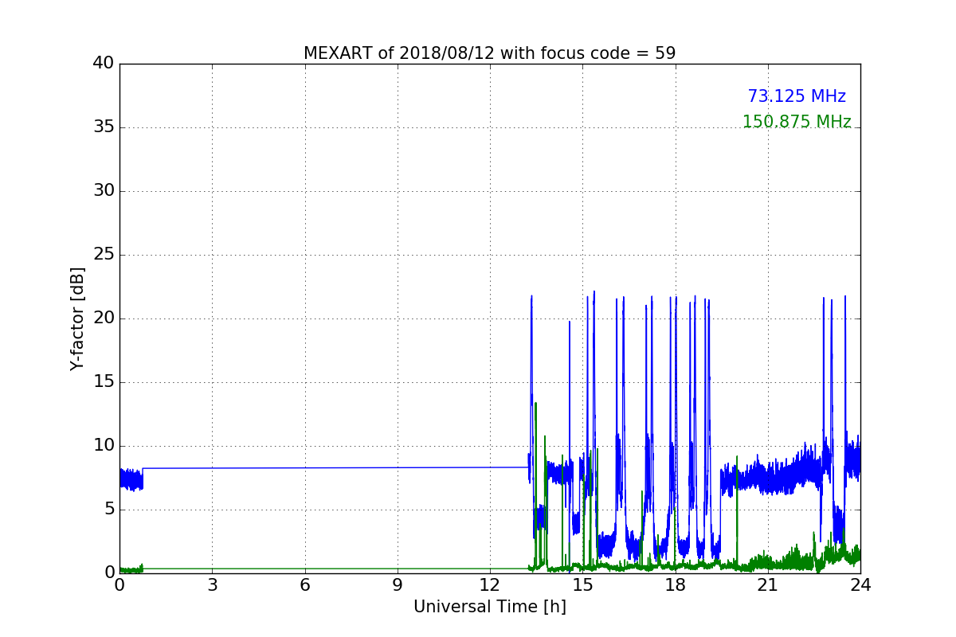Screen dimensions: 956x637
Task: Click the x-axis tick label 3
Action: [212, 585]
